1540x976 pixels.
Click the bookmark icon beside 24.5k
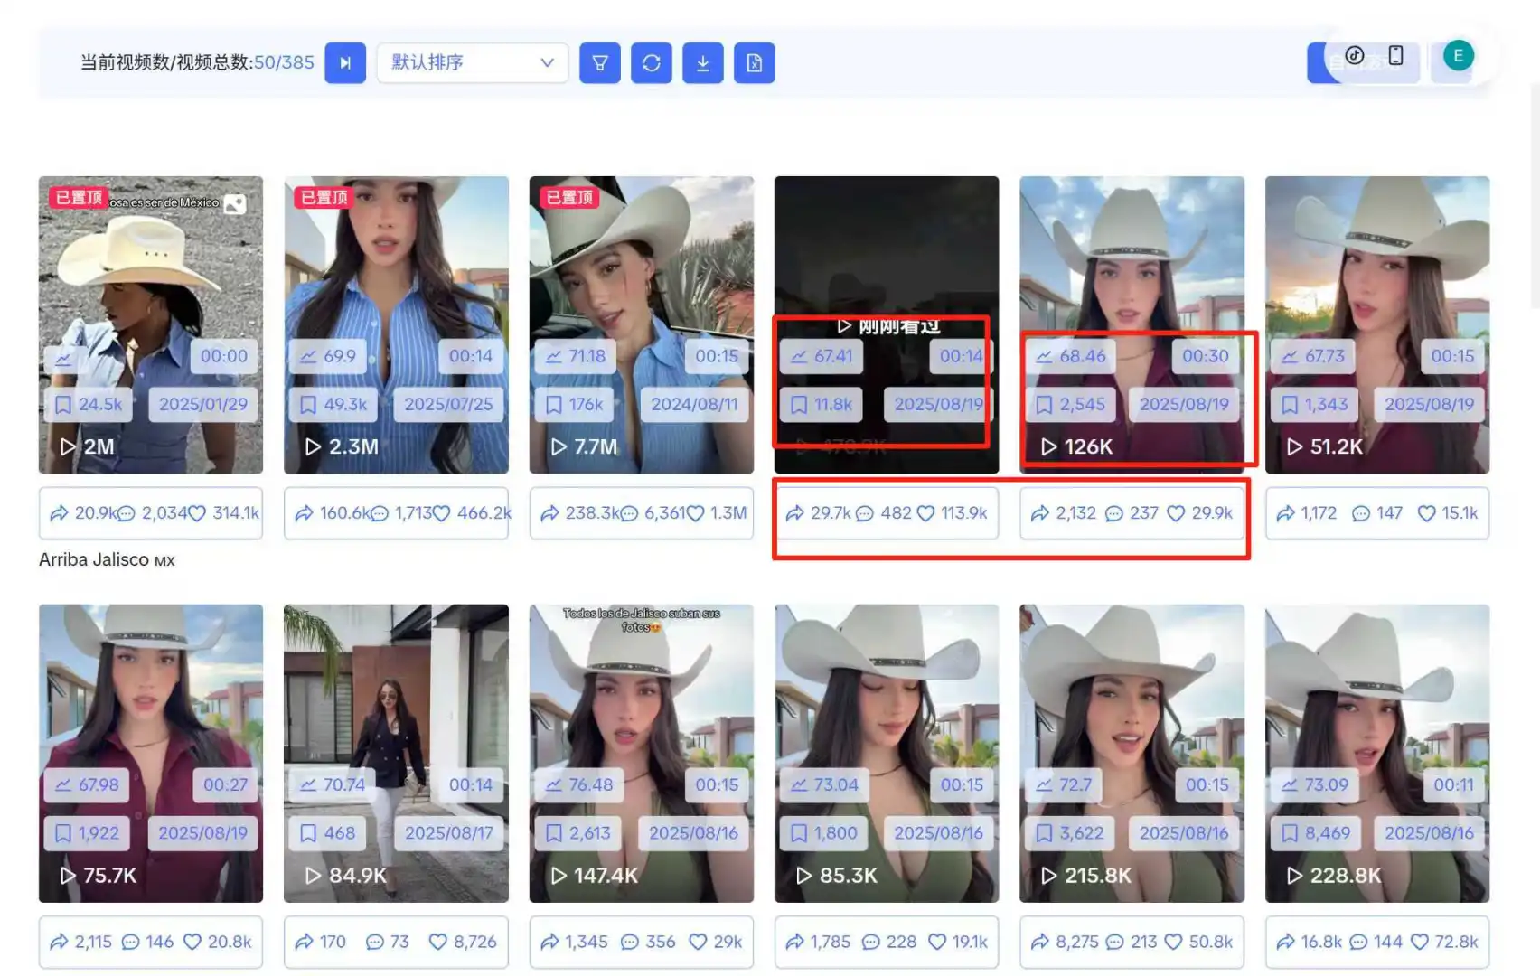pos(63,405)
